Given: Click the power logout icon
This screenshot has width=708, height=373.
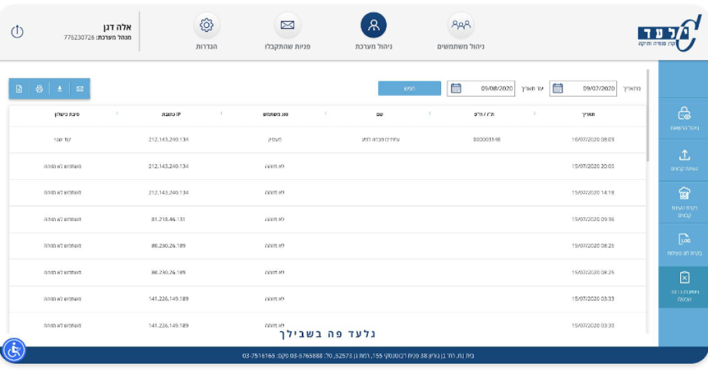Looking at the screenshot, I should click(17, 31).
